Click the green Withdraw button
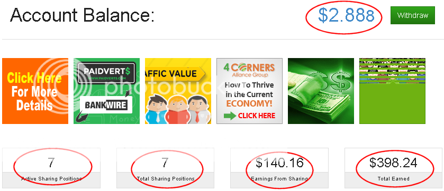The image size is (444, 191). pos(413,15)
